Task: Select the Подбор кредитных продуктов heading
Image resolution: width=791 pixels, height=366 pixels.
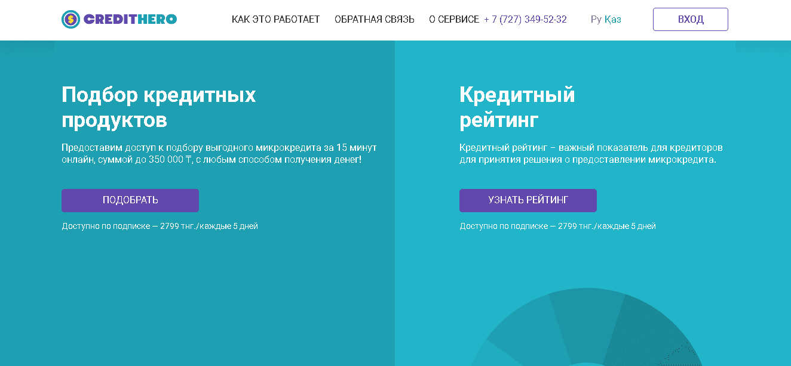Action: (159, 107)
